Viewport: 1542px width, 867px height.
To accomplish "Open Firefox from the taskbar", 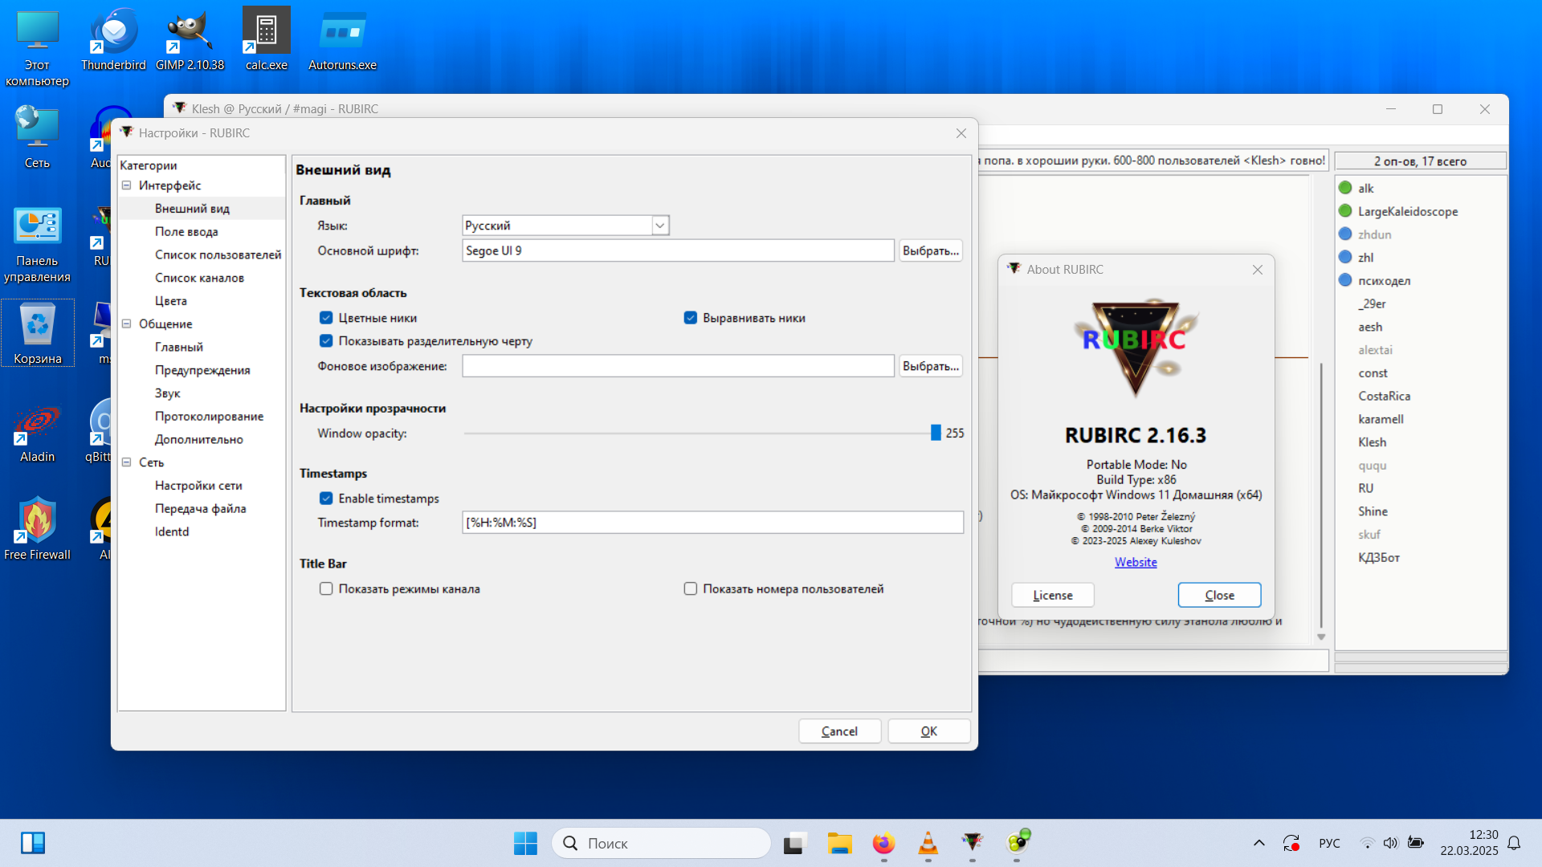I will coord(883,843).
